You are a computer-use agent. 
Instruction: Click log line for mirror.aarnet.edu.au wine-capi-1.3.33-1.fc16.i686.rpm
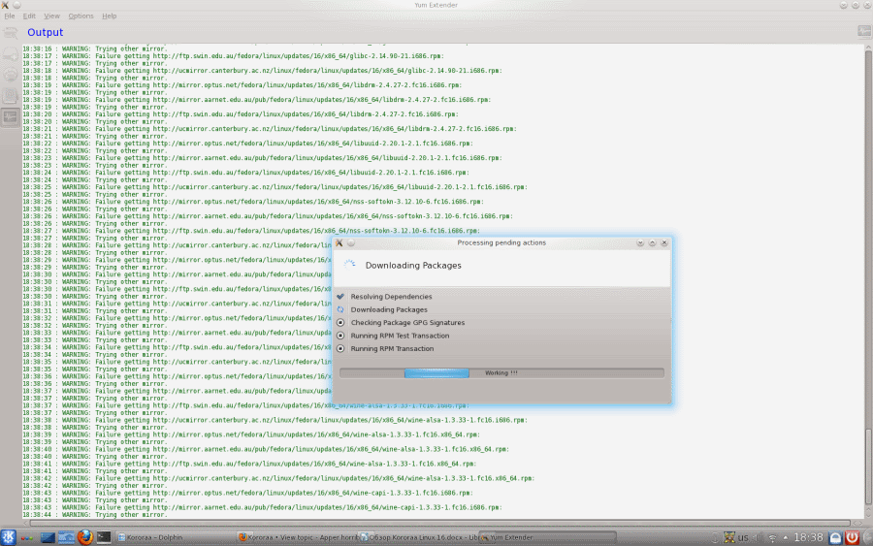(262, 507)
